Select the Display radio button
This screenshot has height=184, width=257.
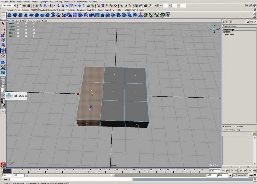(223, 126)
